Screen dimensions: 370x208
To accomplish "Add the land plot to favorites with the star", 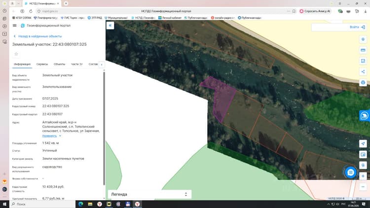I will click(16, 54).
